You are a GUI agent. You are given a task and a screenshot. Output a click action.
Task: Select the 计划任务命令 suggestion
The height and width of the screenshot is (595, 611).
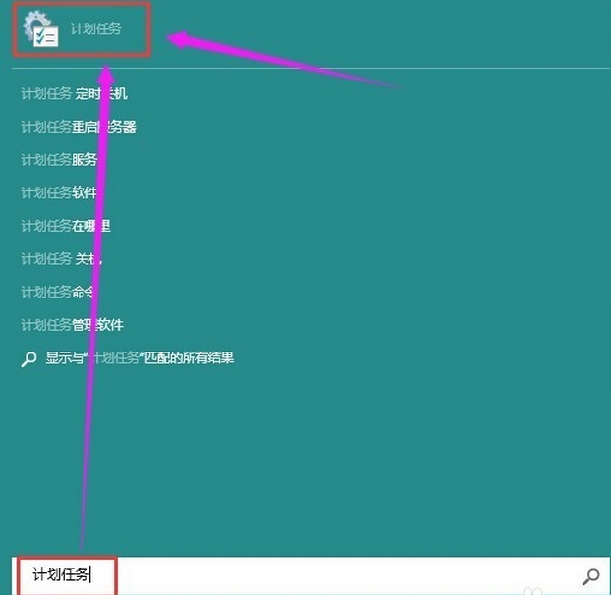point(58,292)
